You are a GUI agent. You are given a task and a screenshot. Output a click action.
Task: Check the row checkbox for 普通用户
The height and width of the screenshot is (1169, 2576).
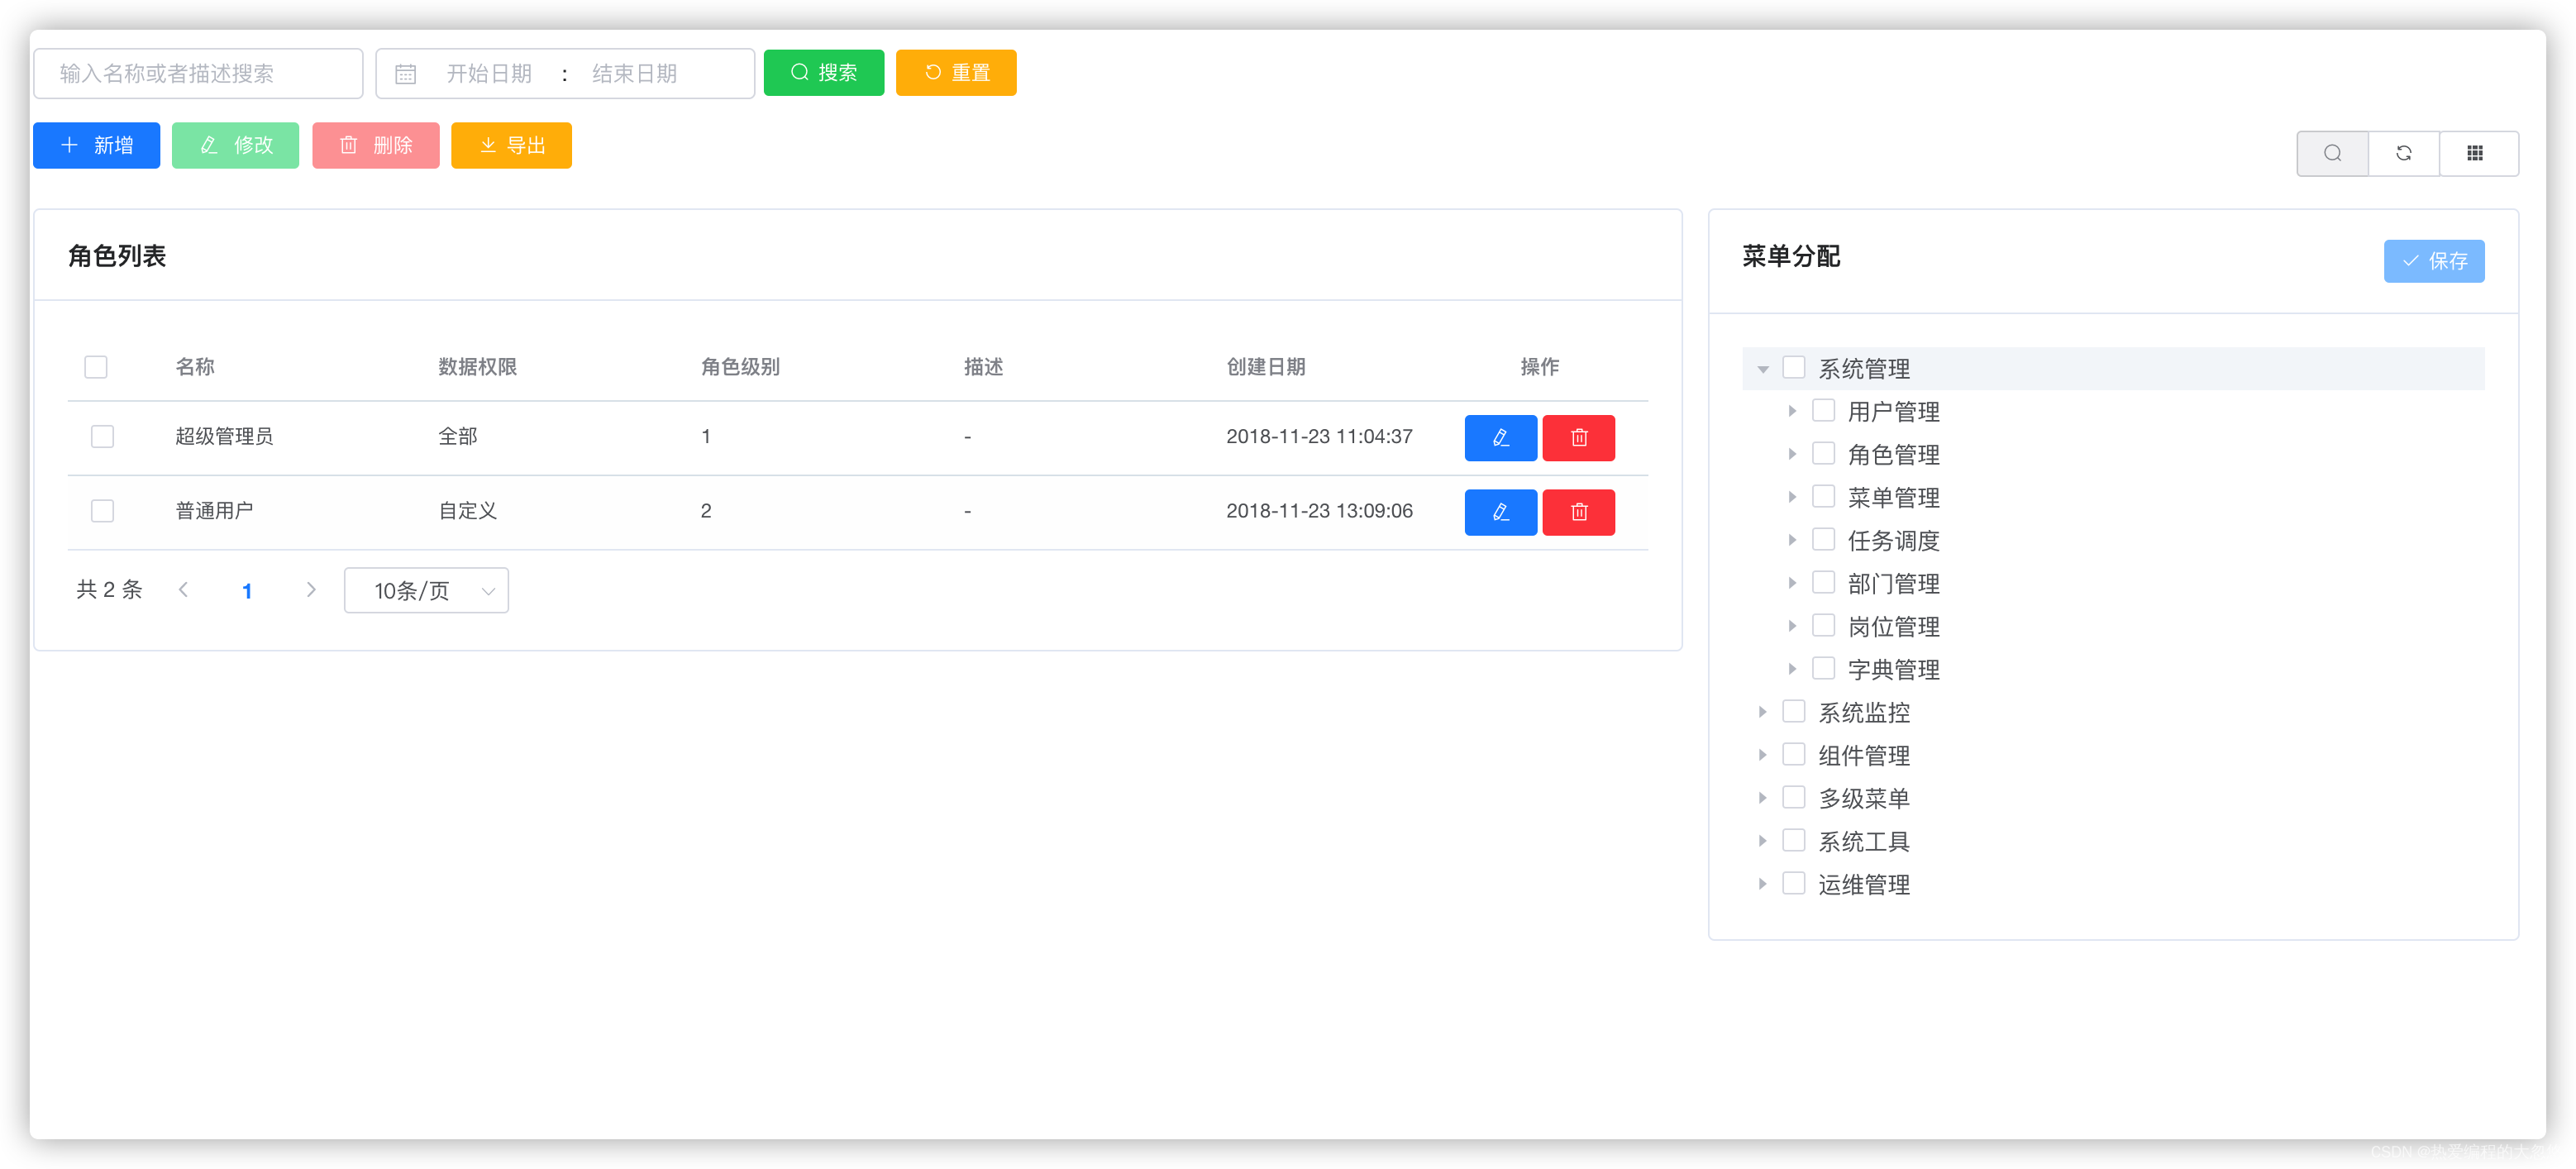pos(102,510)
